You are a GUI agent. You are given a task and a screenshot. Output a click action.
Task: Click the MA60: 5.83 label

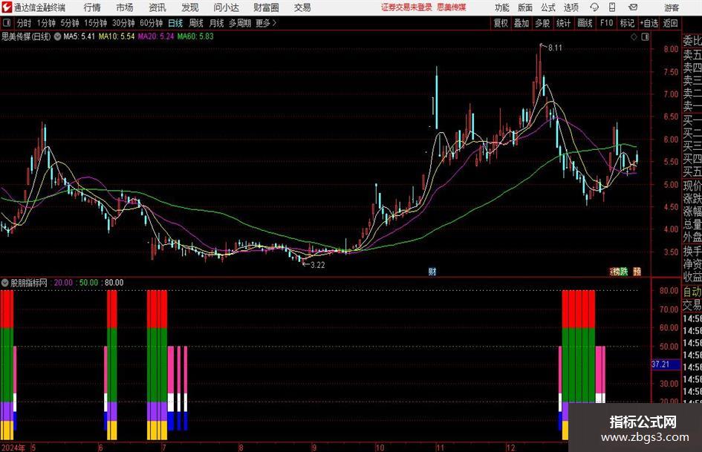click(195, 36)
